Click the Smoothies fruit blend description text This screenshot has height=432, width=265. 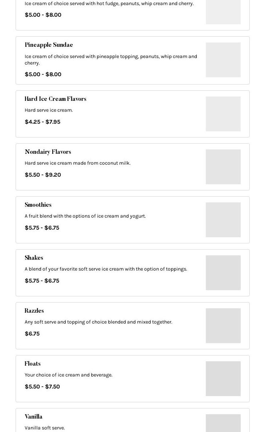tap(85, 216)
